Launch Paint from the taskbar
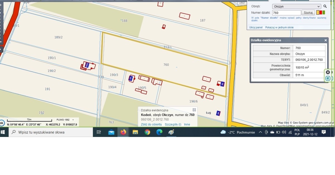The height and width of the screenshot is (175, 335). pyautogui.click(x=171, y=132)
